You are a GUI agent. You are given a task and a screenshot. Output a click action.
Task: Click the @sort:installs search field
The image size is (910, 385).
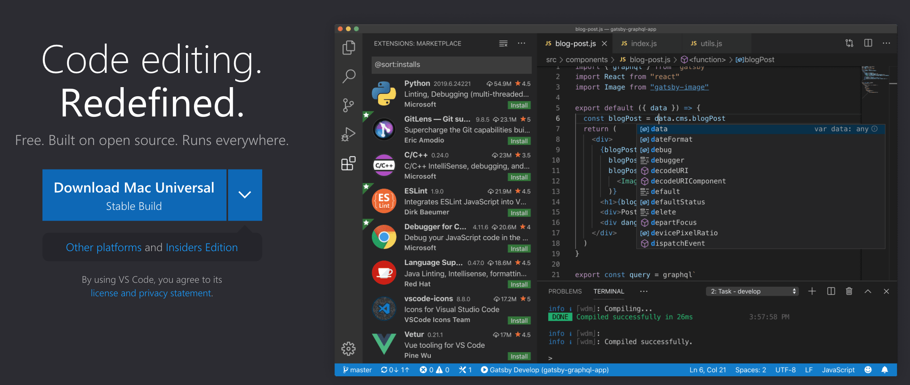click(x=451, y=65)
